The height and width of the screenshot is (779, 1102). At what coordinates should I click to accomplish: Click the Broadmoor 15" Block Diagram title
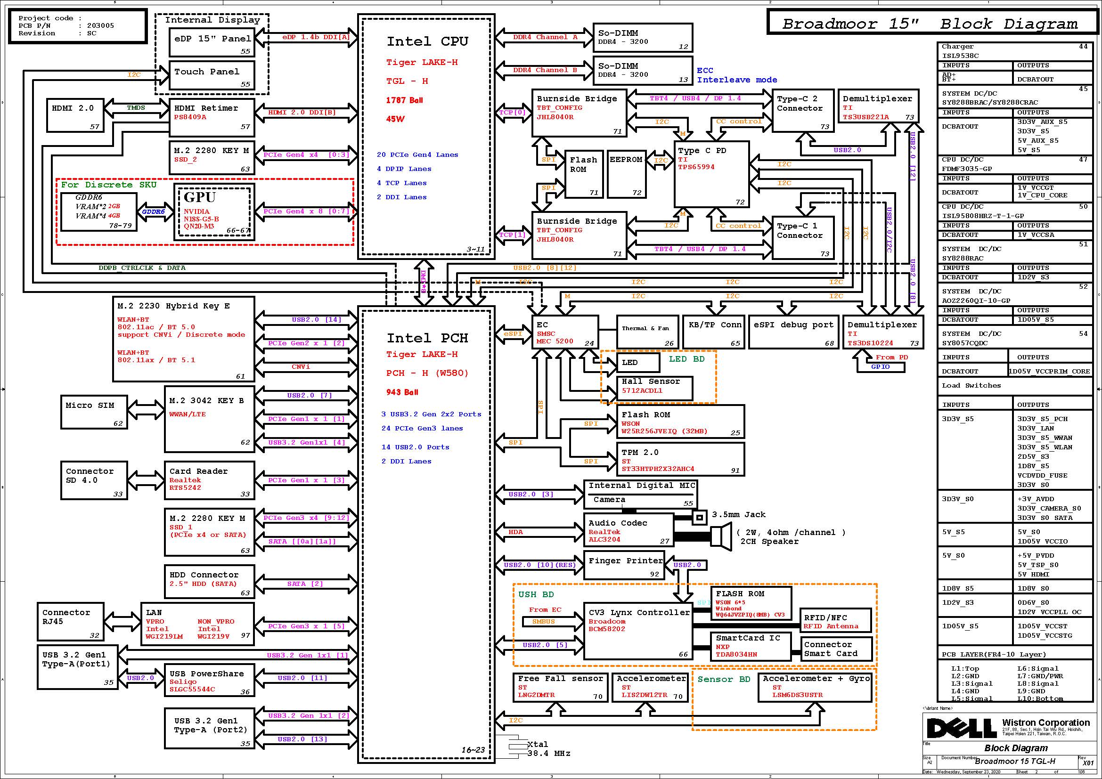click(x=930, y=24)
